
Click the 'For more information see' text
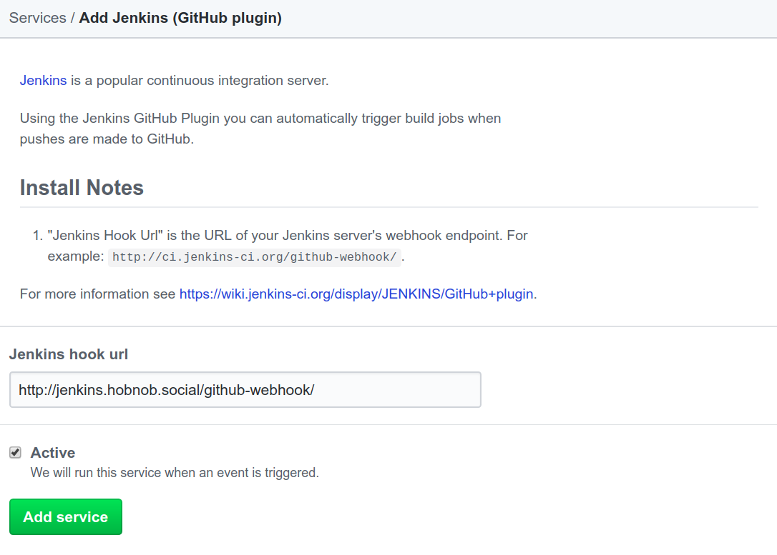click(98, 294)
